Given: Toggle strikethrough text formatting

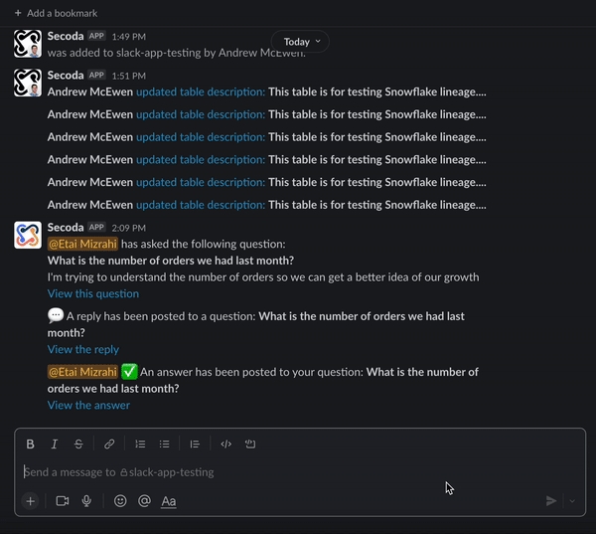Looking at the screenshot, I should 78,445.
